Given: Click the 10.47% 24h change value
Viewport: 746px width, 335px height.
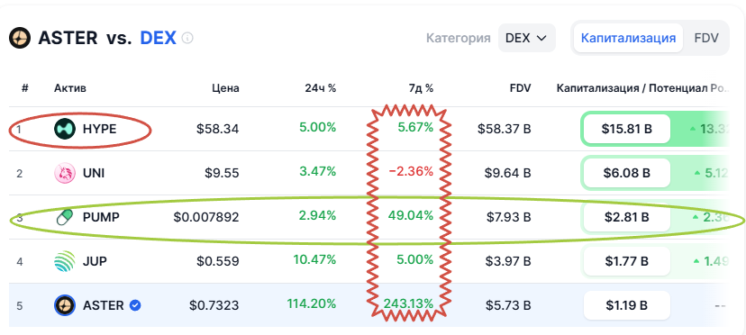Looking at the screenshot, I should (x=314, y=260).
